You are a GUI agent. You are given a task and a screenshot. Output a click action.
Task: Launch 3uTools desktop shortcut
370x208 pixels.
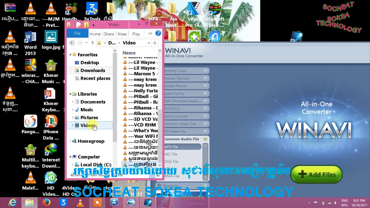click(x=92, y=12)
